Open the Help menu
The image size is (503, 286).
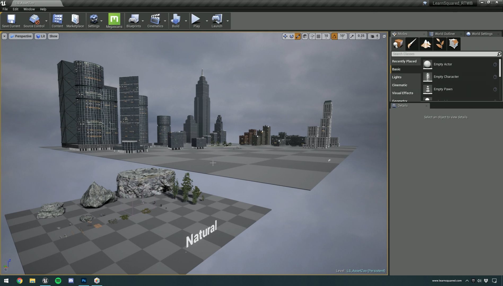(43, 9)
